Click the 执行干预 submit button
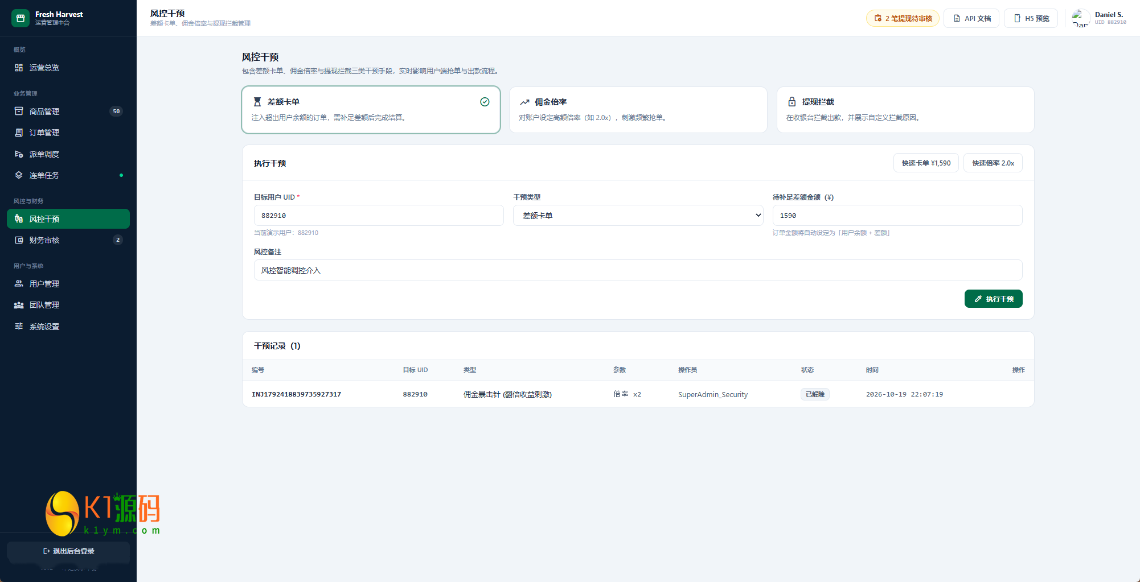This screenshot has height=582, width=1140. point(994,299)
